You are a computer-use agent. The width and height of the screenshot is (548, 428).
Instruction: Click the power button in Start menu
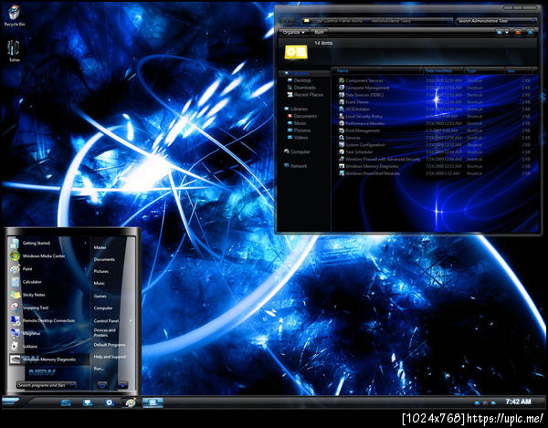(x=102, y=385)
